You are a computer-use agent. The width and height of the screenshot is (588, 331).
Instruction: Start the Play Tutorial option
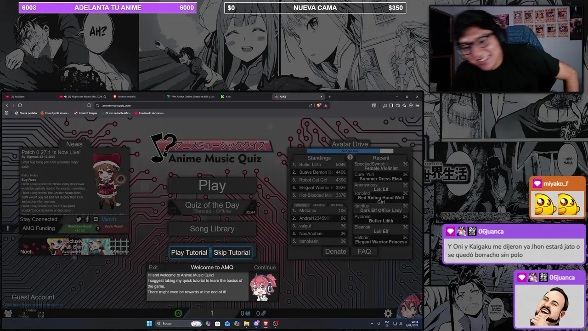coord(189,252)
